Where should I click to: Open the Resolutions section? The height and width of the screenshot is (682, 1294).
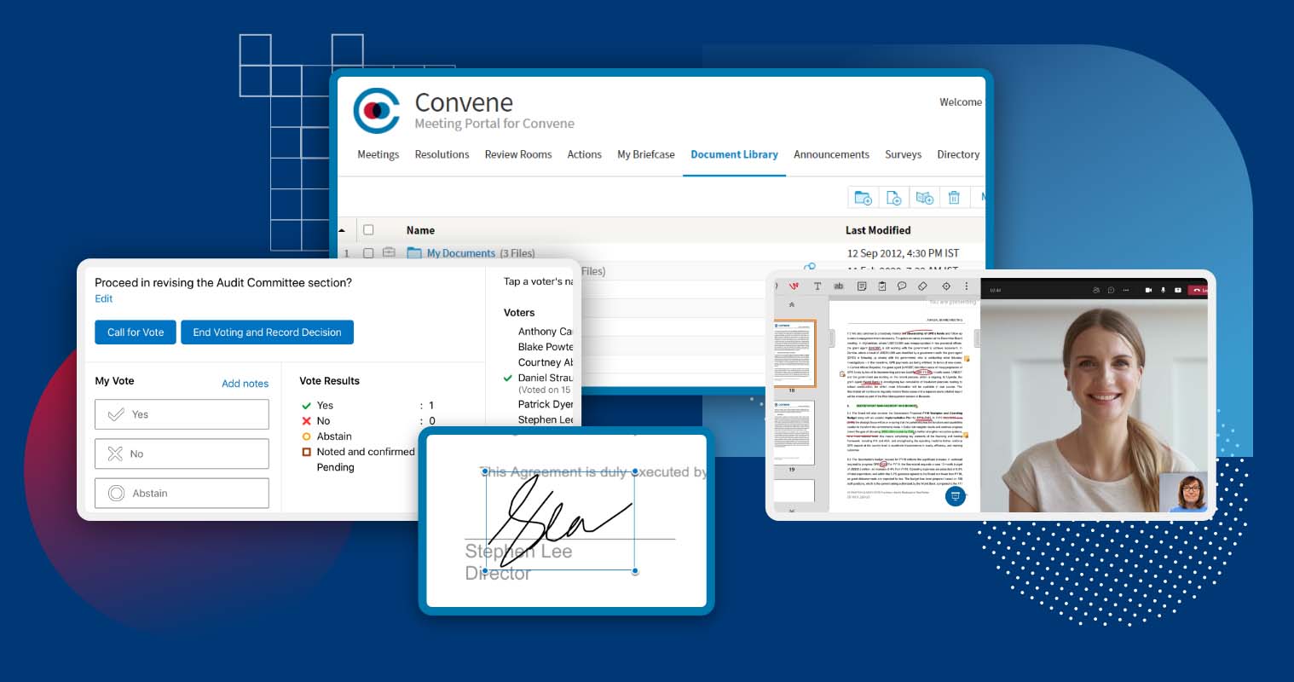tap(442, 154)
